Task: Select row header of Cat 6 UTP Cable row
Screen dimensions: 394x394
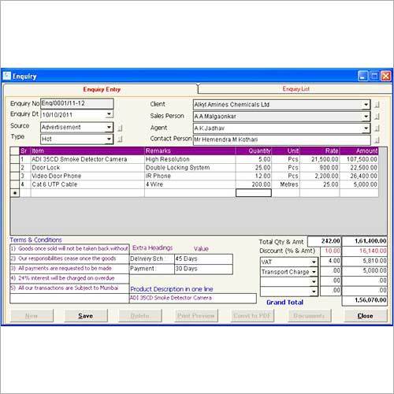Action: (15, 184)
